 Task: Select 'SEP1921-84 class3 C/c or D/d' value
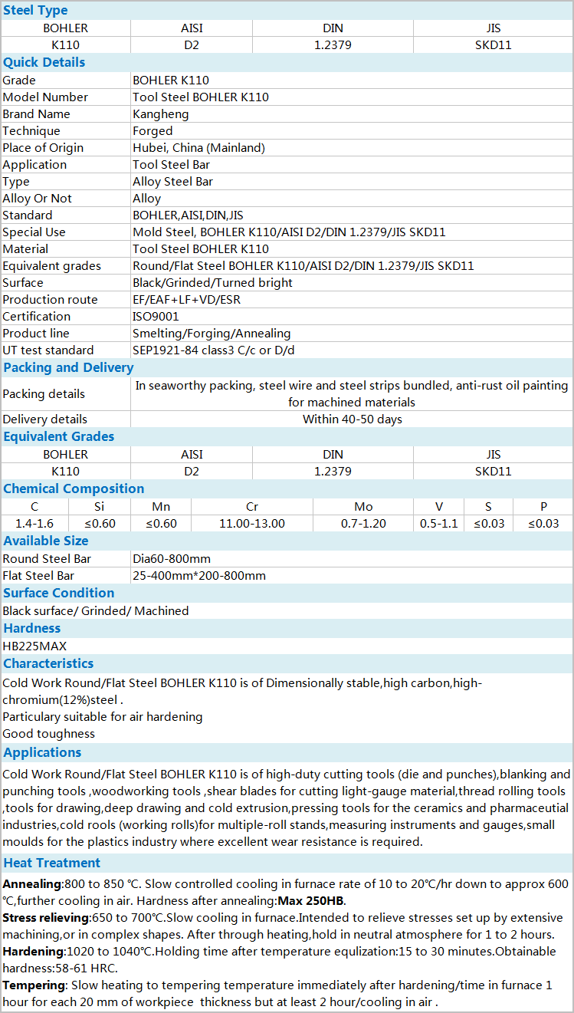click(x=214, y=350)
